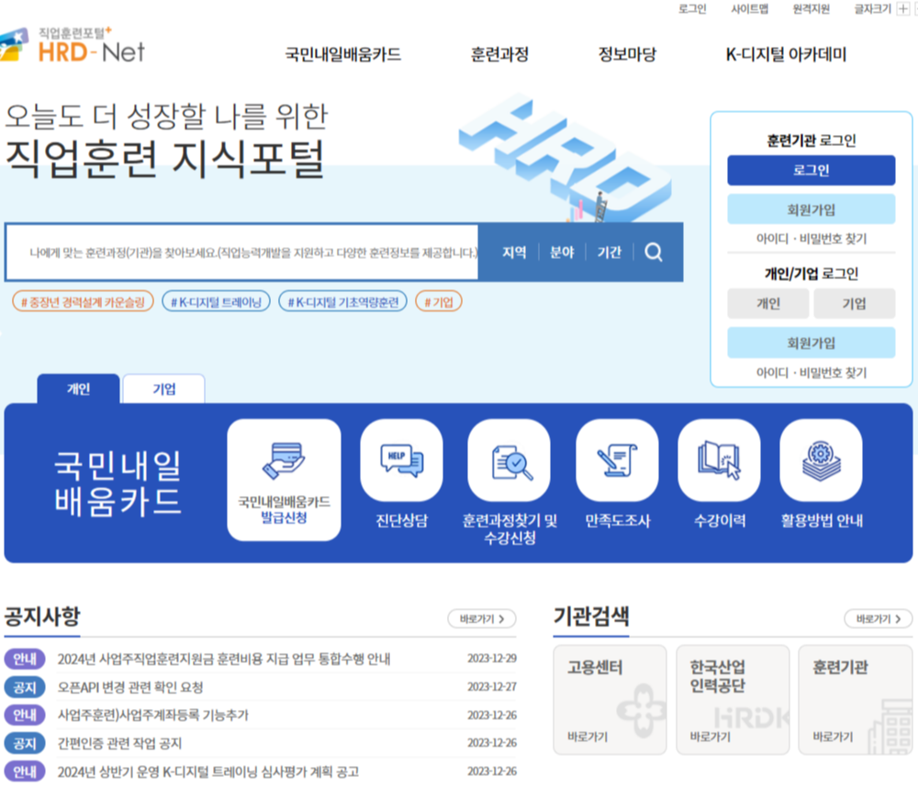Open the 분야 search filter

(562, 253)
